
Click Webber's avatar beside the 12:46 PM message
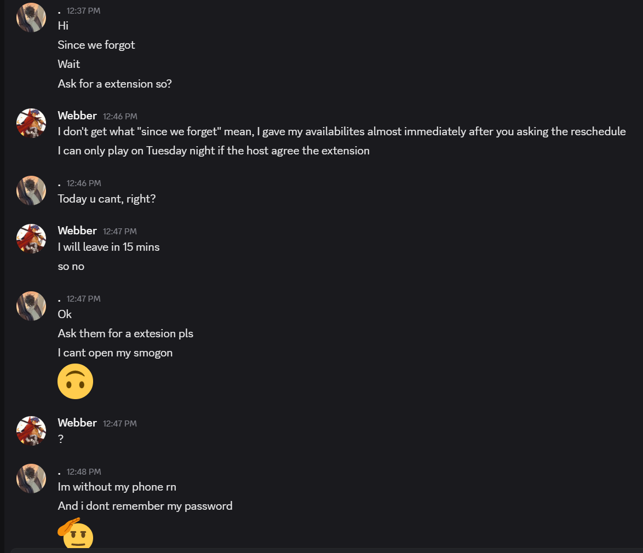(31, 123)
